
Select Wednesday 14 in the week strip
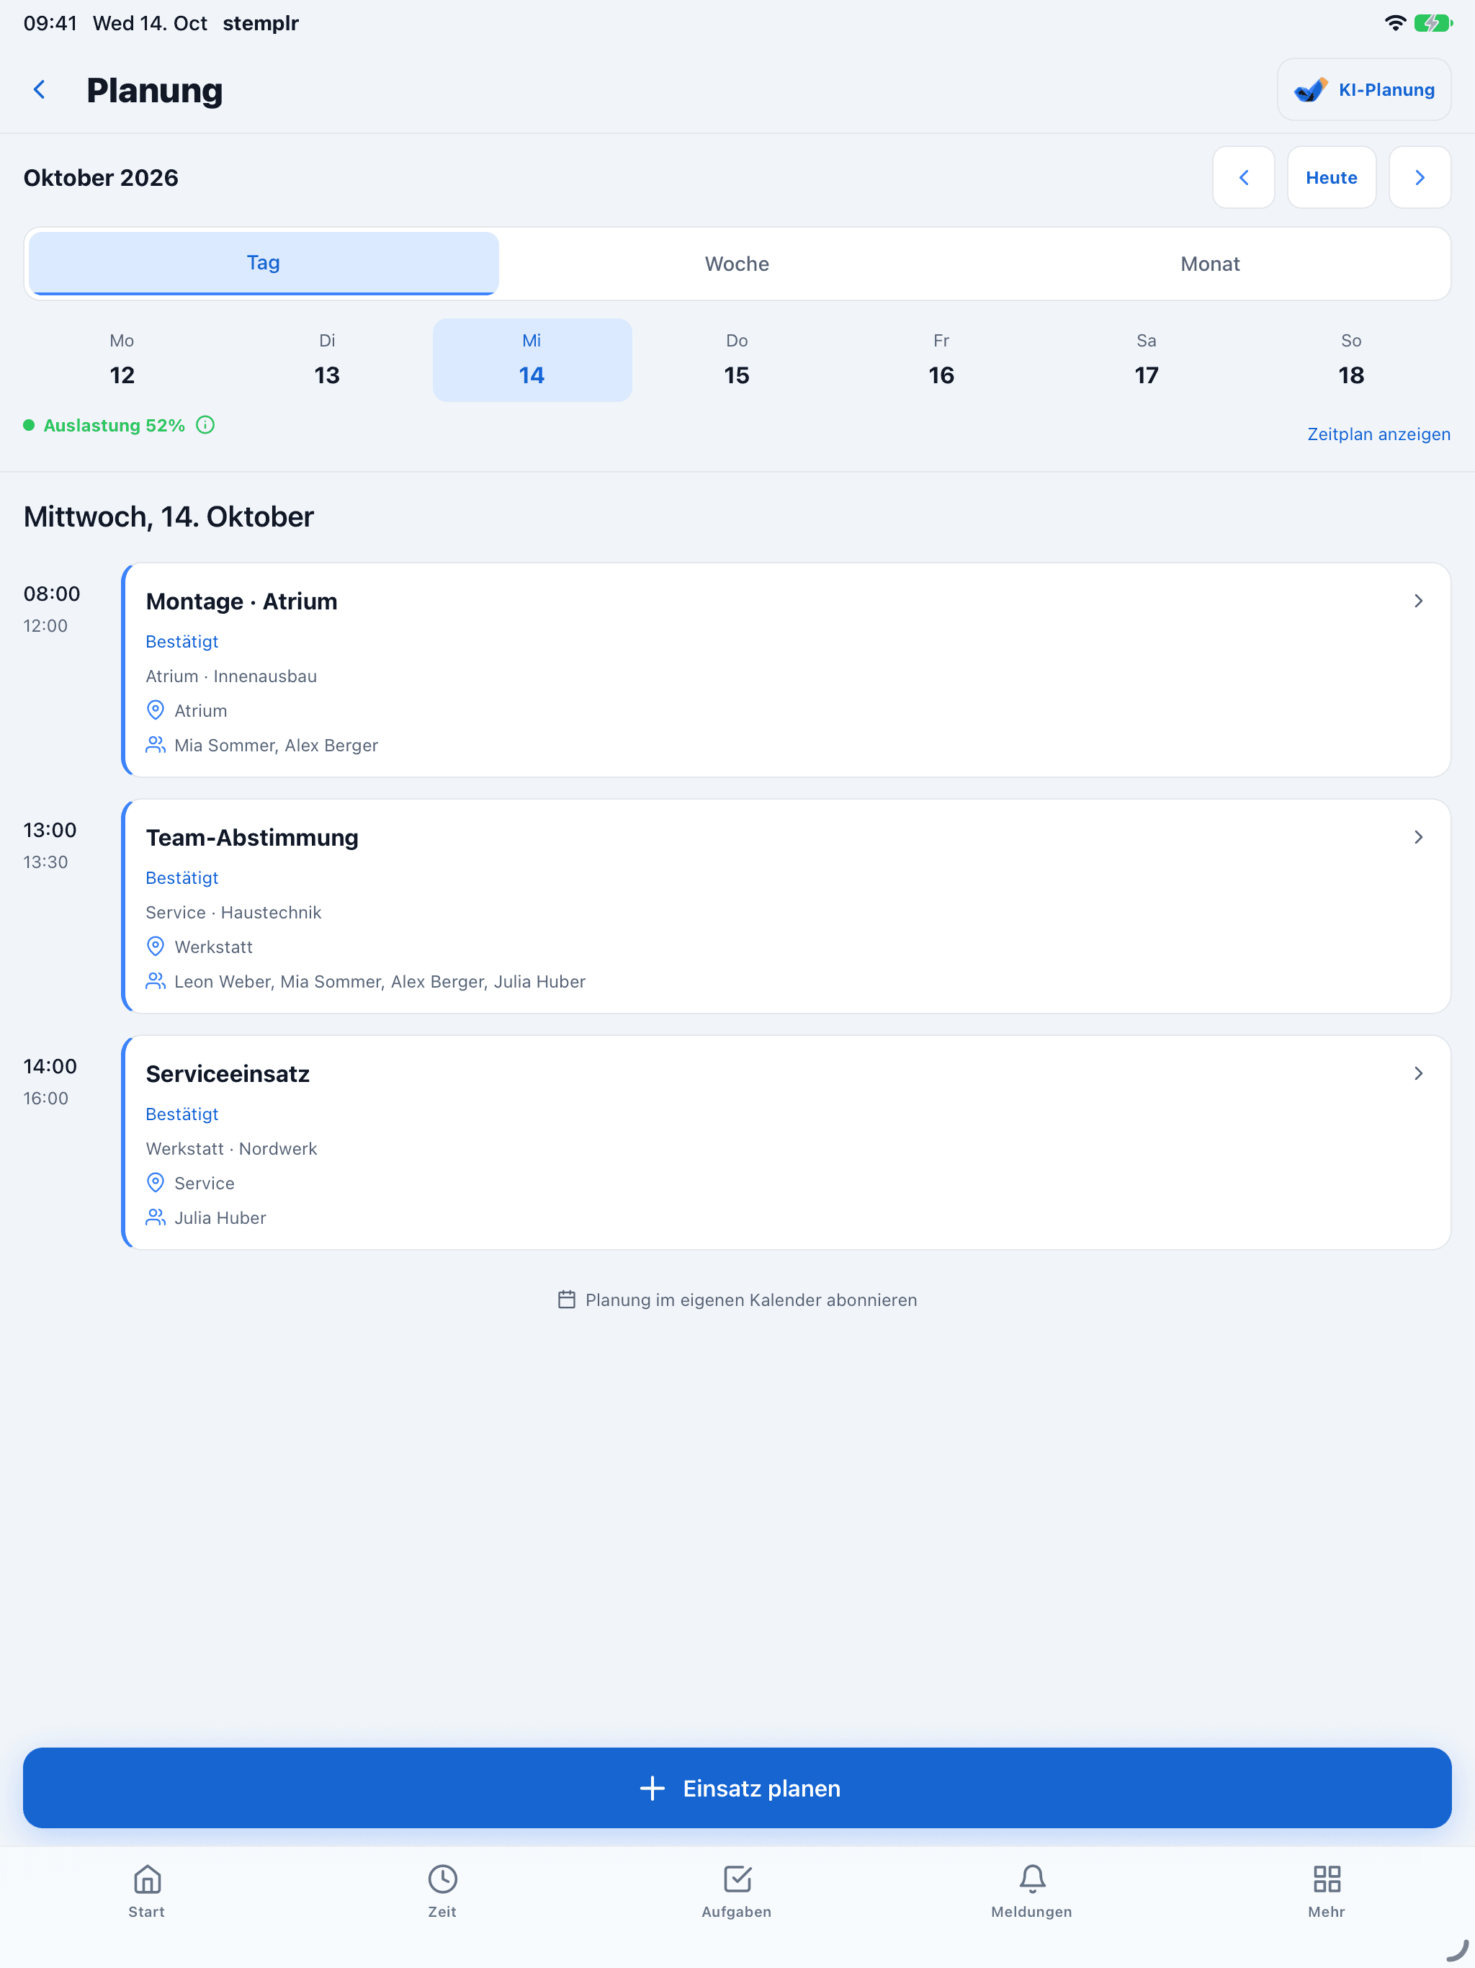click(x=532, y=360)
